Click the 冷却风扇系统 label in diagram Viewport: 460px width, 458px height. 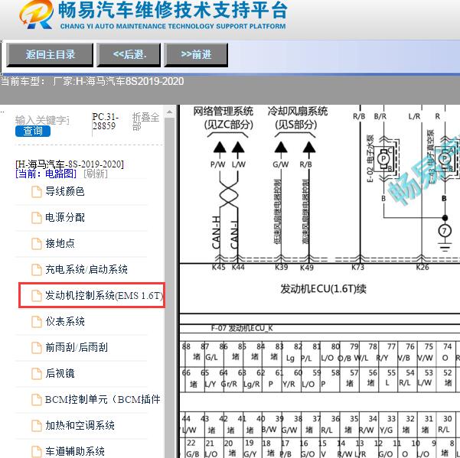[298, 112]
